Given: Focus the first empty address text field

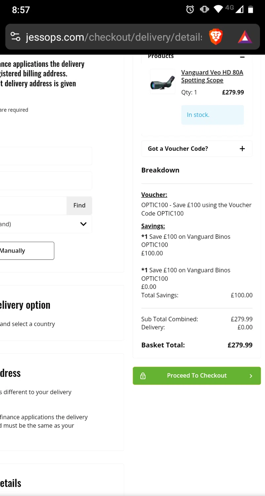Looking at the screenshot, I should pos(46,156).
